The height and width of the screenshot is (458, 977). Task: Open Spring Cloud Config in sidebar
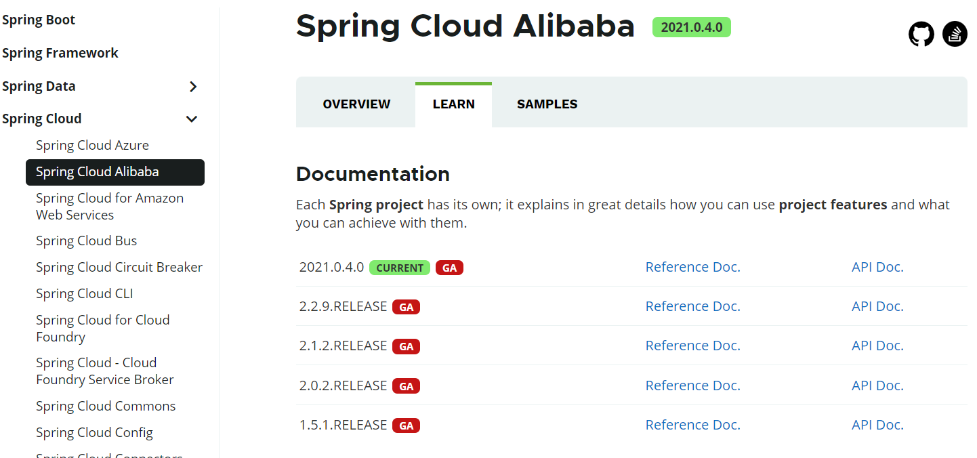click(x=94, y=433)
